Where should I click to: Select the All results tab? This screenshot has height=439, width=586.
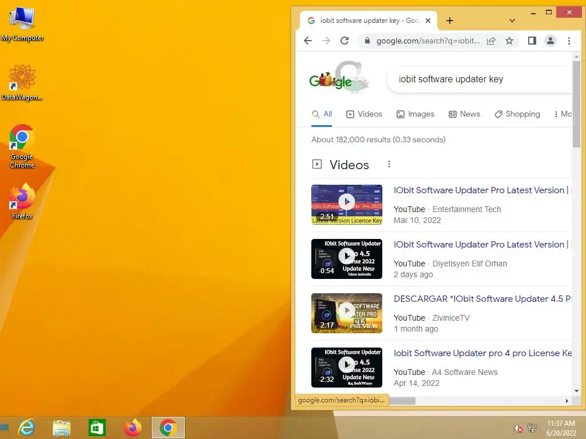pyautogui.click(x=322, y=114)
